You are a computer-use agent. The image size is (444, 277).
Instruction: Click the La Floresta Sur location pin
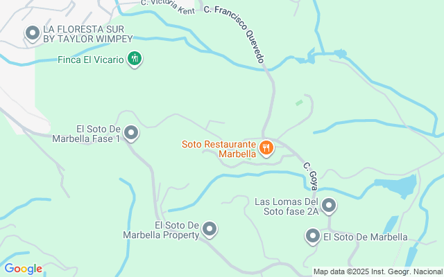[33, 33]
